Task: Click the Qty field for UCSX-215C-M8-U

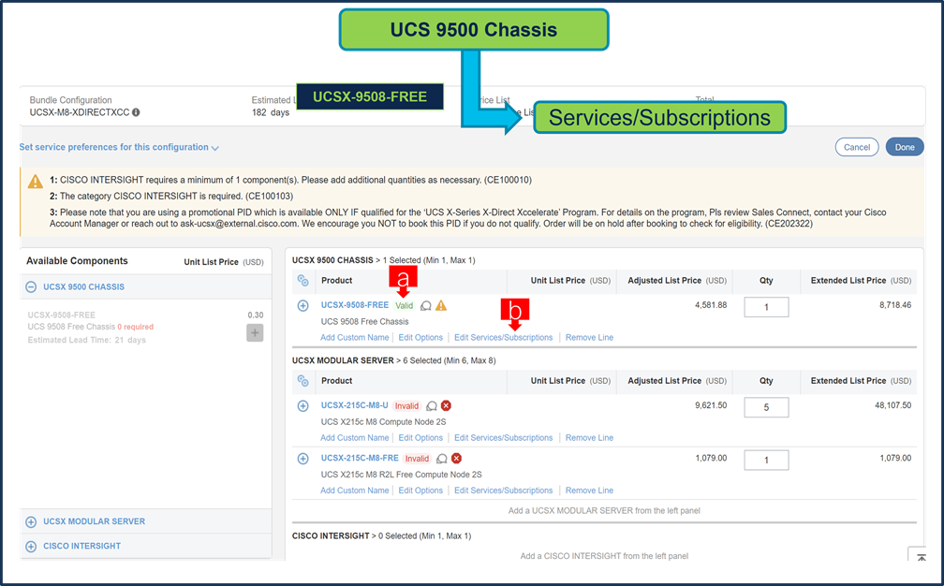Action: 766,407
